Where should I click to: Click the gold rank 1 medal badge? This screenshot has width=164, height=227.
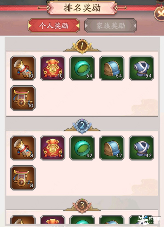pyautogui.click(x=82, y=46)
